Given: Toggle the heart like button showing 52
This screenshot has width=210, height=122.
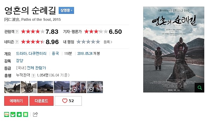Looking at the screenshot, I should (68, 101).
